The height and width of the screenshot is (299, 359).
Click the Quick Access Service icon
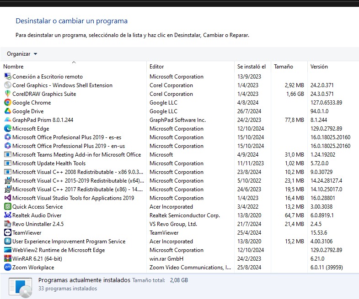(8, 207)
